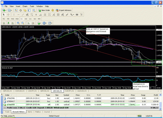Select the Equidistant Channel tool

pos(27,15)
